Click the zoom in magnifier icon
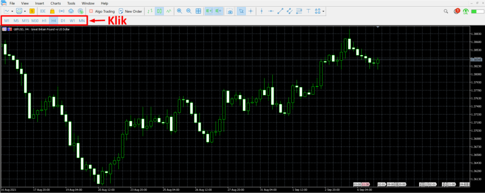 [x=180, y=11]
